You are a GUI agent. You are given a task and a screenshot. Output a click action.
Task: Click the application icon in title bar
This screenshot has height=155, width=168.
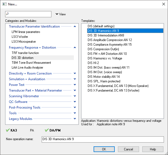pyautogui.click(x=5, y=4)
